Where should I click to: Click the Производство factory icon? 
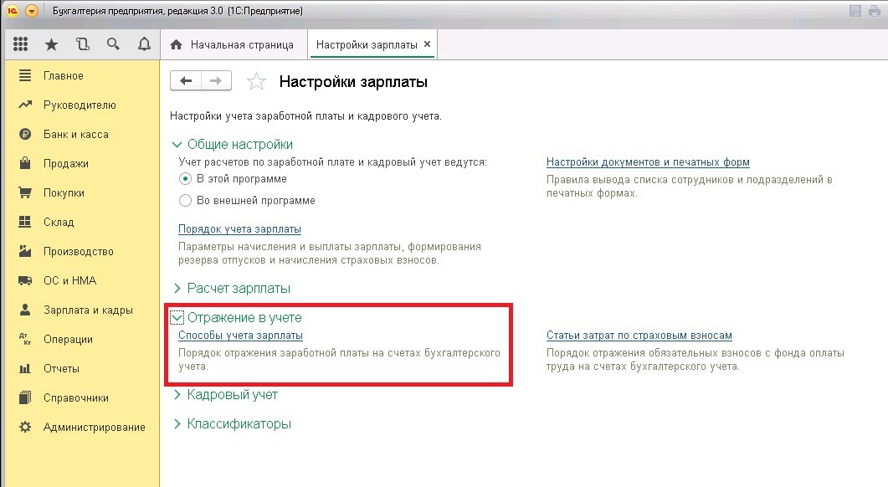pyautogui.click(x=25, y=251)
